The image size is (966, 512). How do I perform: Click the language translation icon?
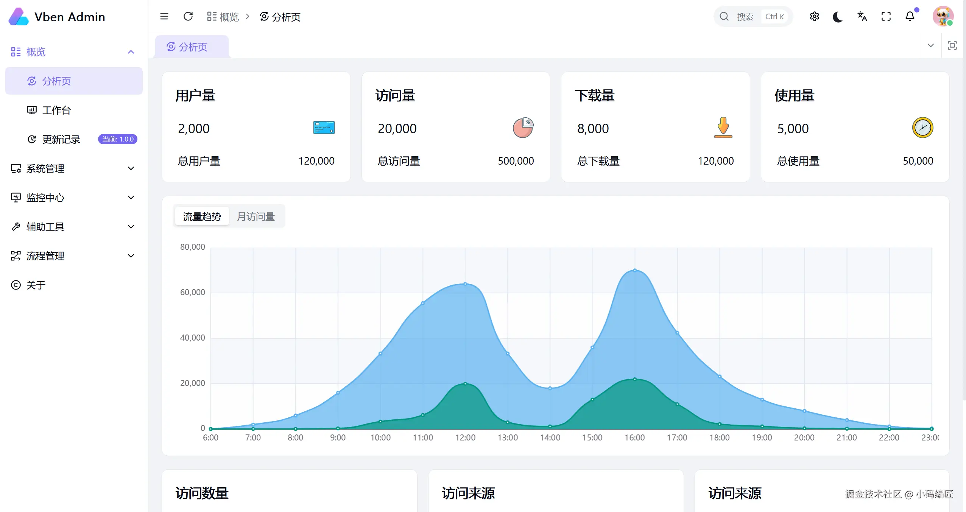tap(862, 17)
